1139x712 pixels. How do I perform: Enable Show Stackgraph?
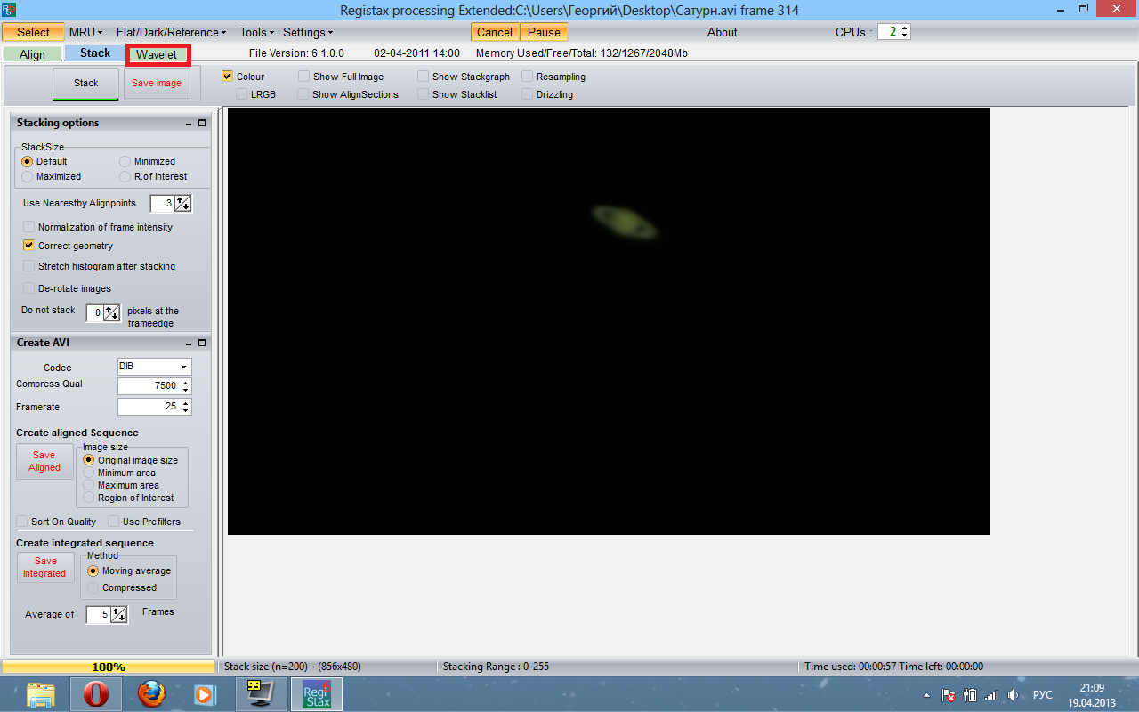[424, 77]
